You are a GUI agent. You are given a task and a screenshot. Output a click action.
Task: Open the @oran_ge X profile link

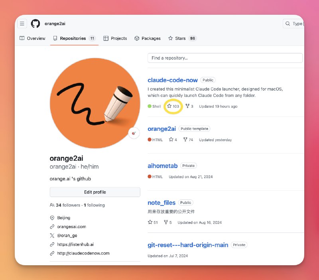point(67,235)
